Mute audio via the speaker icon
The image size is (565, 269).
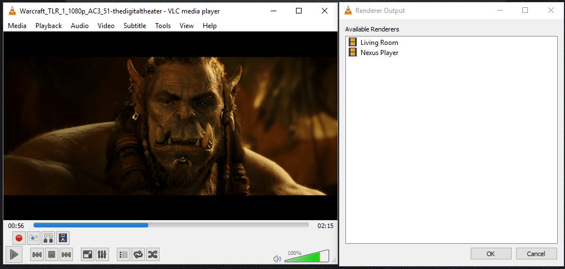tap(276, 258)
